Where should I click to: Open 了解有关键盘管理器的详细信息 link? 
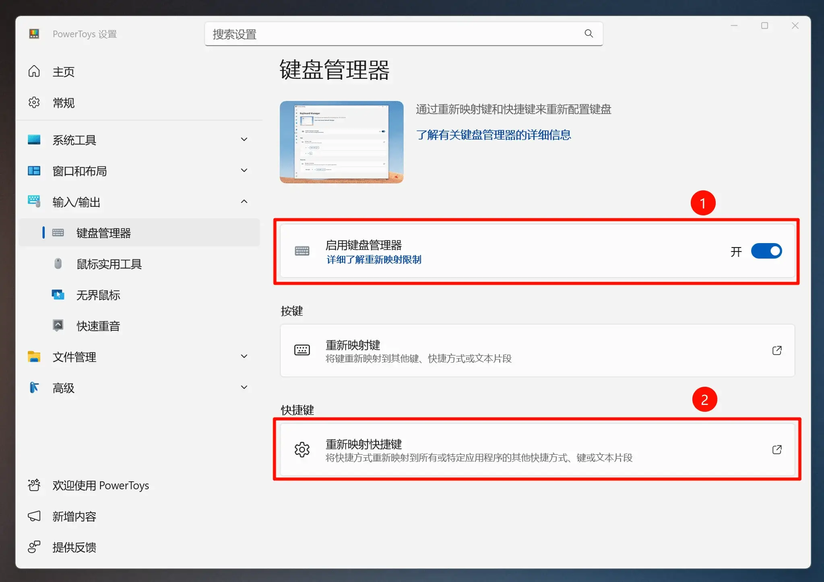(x=494, y=135)
